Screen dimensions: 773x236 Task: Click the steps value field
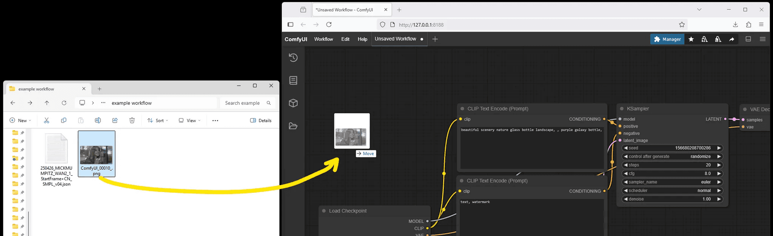pyautogui.click(x=672, y=165)
